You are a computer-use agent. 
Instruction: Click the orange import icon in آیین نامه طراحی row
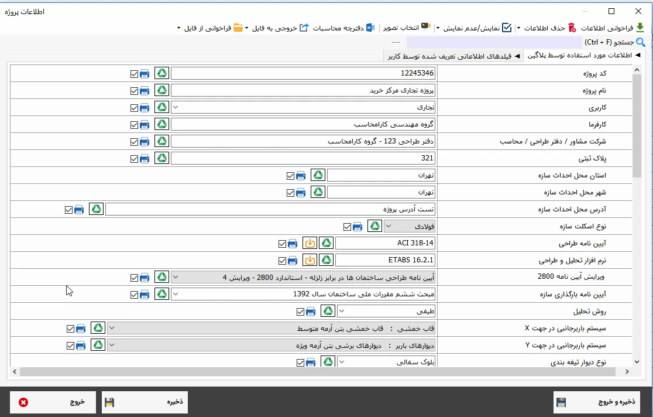(310, 243)
